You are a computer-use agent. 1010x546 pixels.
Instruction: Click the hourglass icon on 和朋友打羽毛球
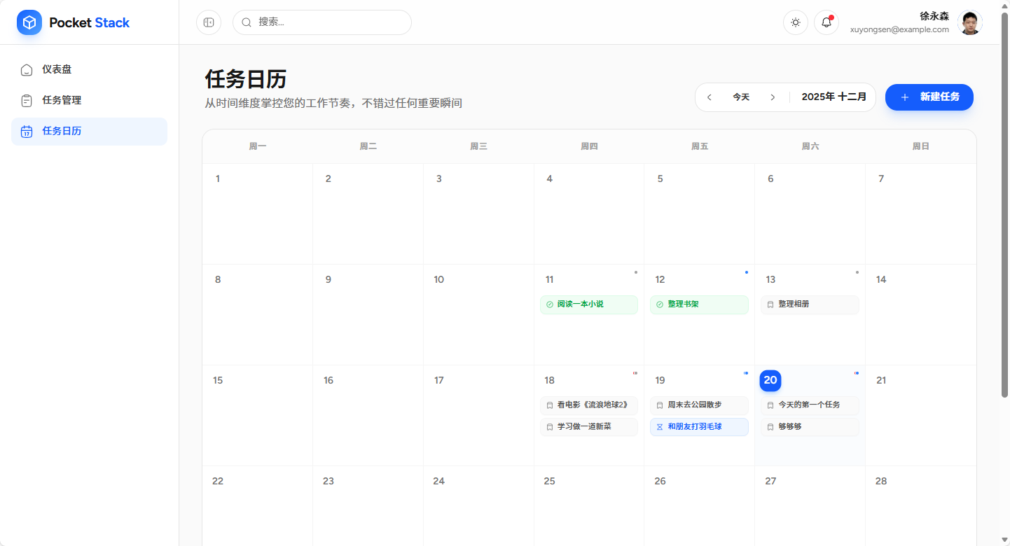660,427
